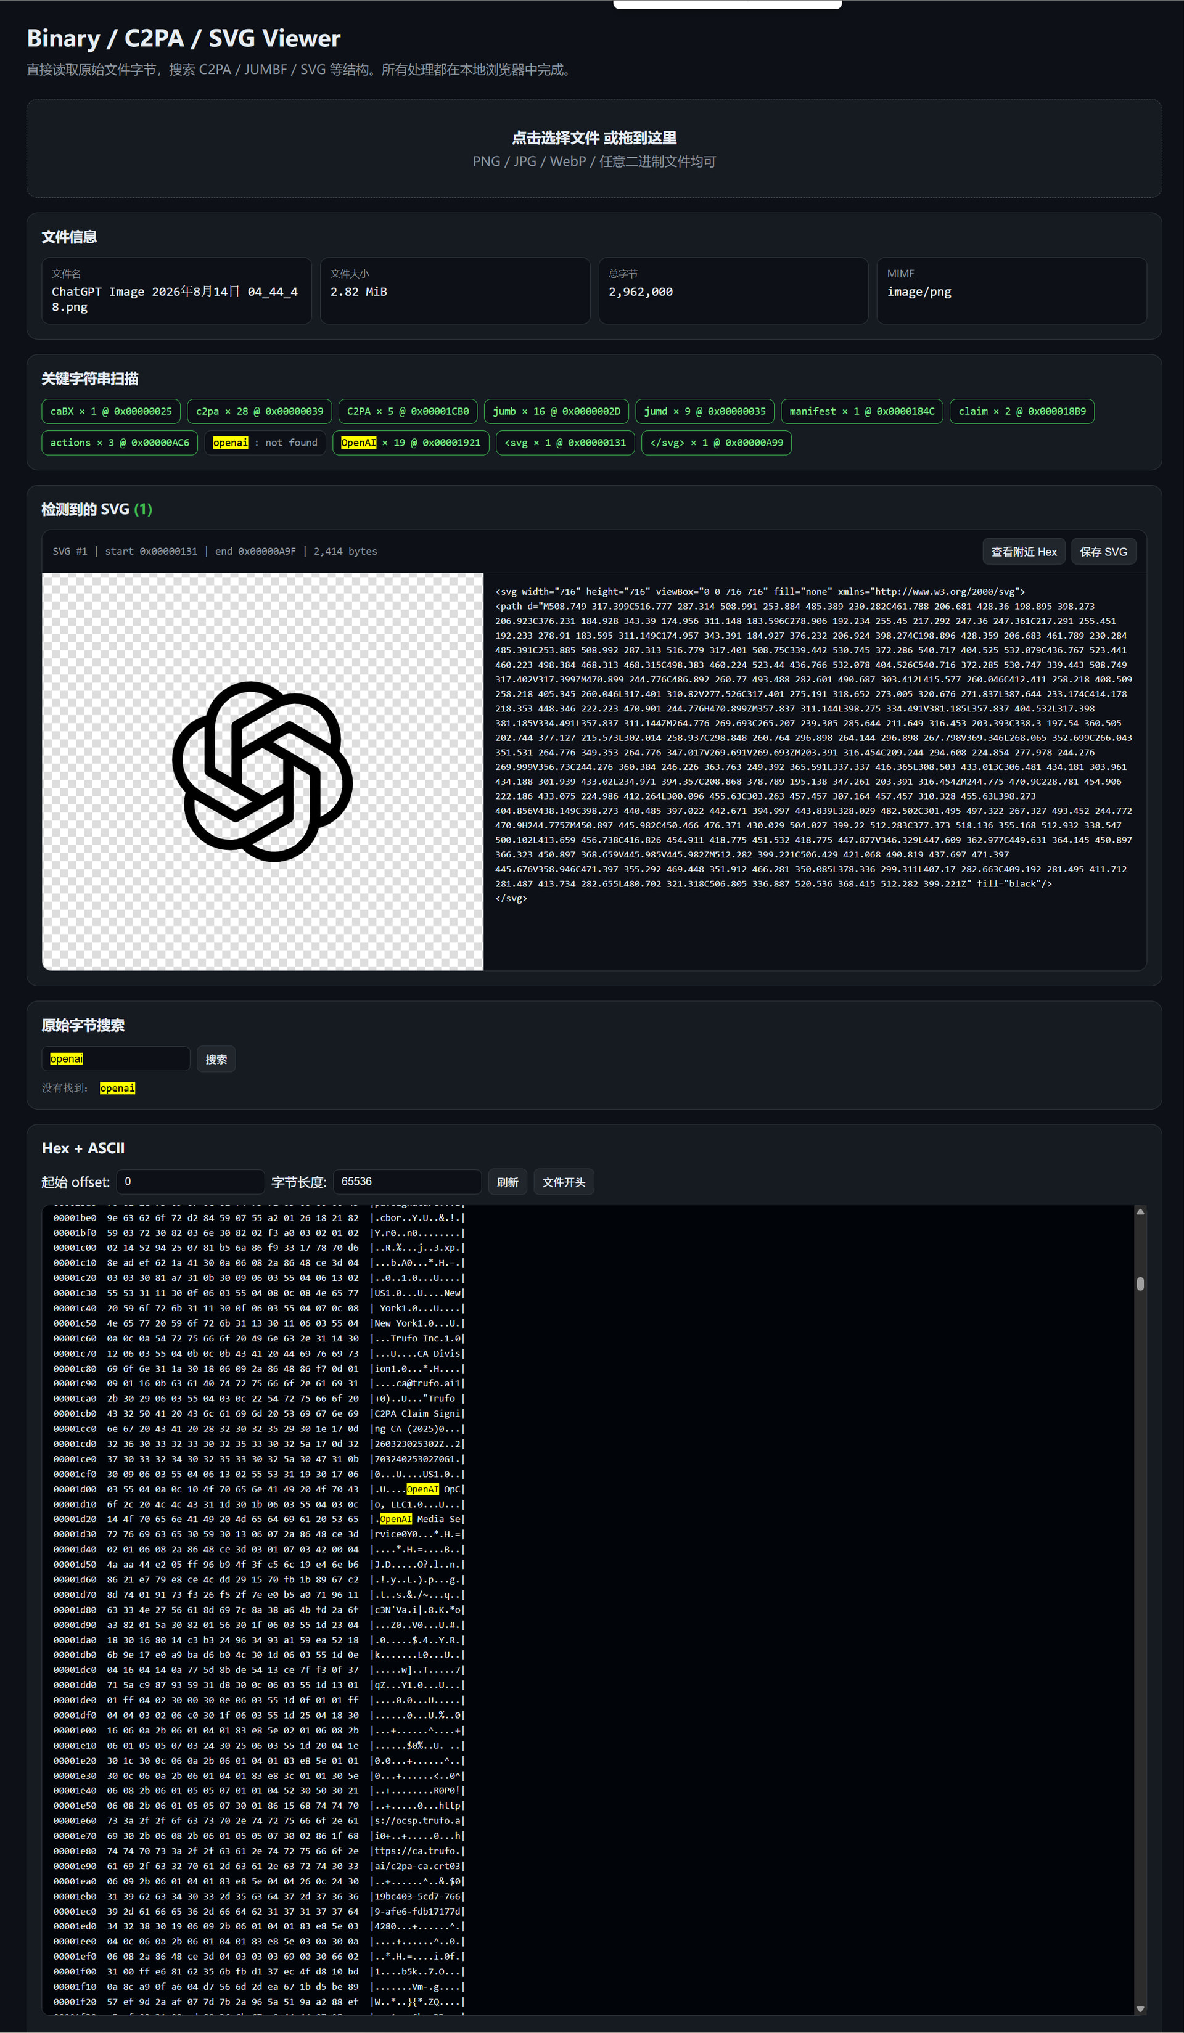Click the 'SVG #1 | start 0x00000131' info line
Viewport: 1184px width, 2033px height.
coord(215,552)
